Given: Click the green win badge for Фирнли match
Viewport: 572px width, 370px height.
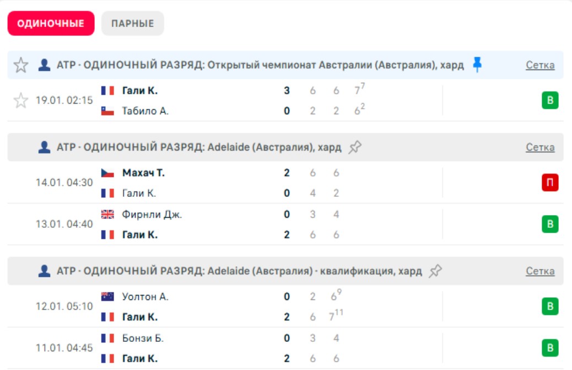Looking at the screenshot, I should point(549,224).
